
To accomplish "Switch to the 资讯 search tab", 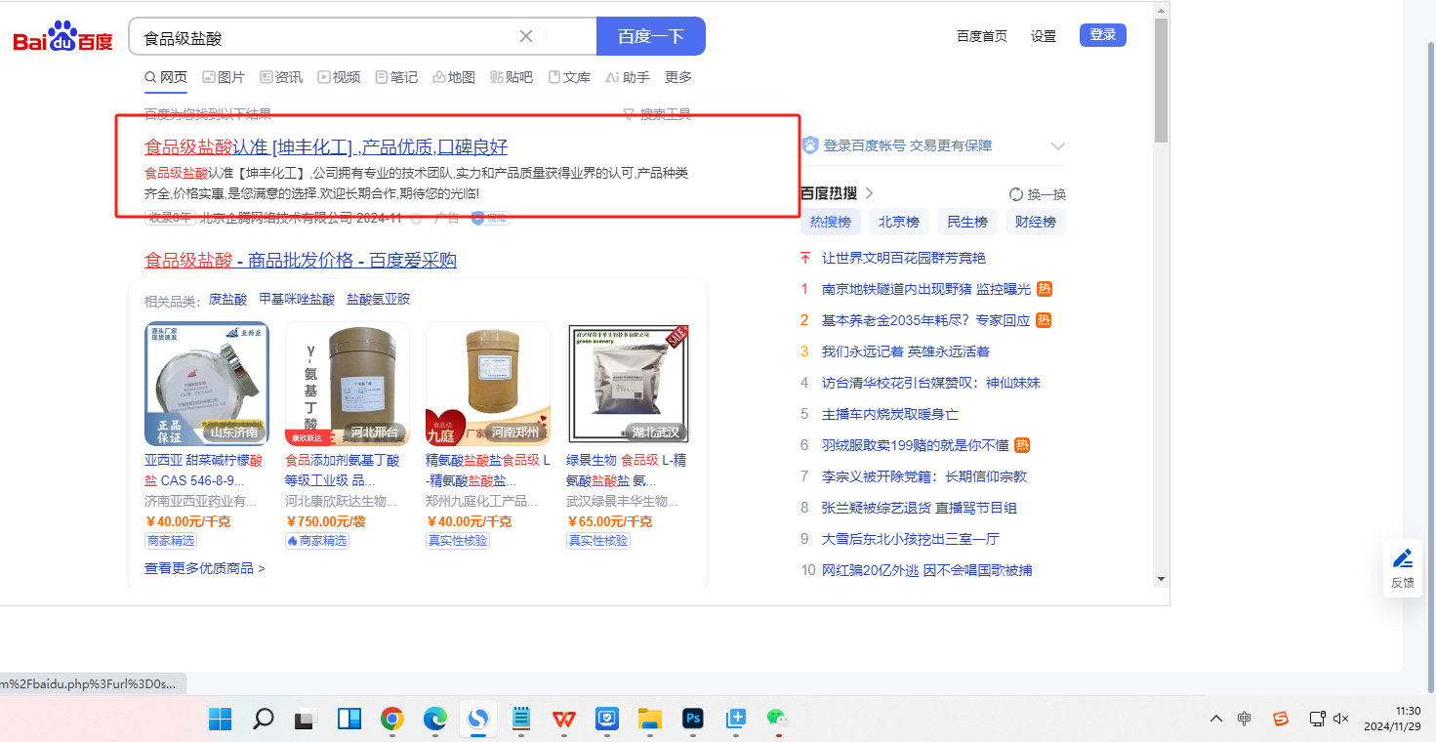I will (x=281, y=77).
